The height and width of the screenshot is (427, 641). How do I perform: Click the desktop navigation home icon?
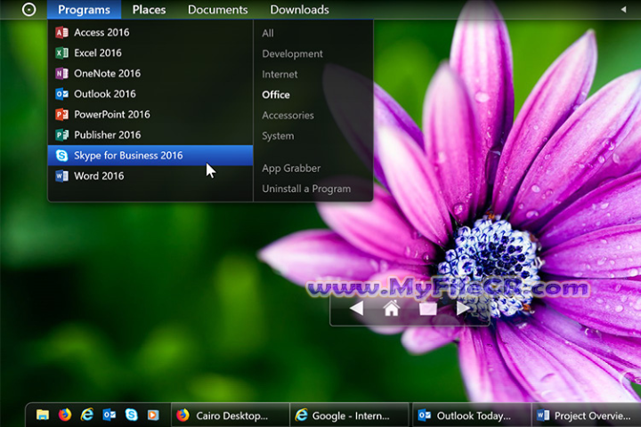pyautogui.click(x=392, y=308)
